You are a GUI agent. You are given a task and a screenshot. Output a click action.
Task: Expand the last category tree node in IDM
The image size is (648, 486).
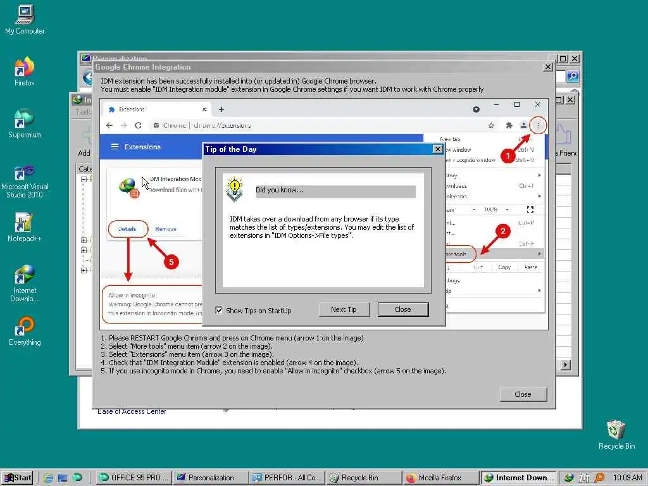[84, 270]
